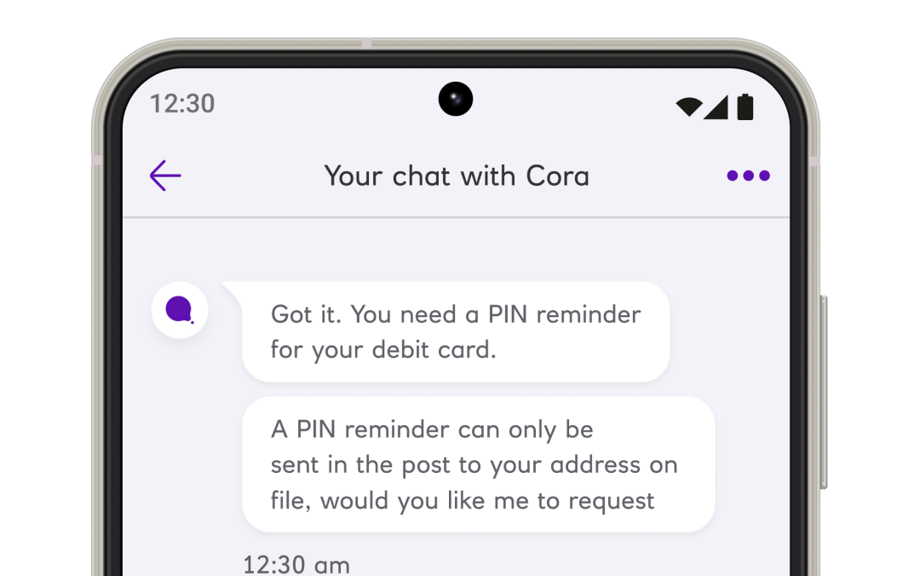Tap the phrase "for your debit card."
Viewport: 920px width, 576px height.
point(383,350)
